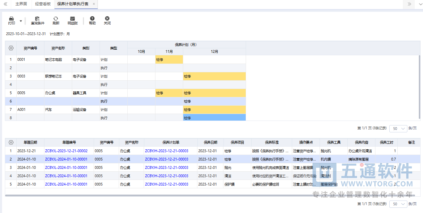423x213 pixels.
Task: Switch to 经营看板 tab
Action: tap(43, 4)
